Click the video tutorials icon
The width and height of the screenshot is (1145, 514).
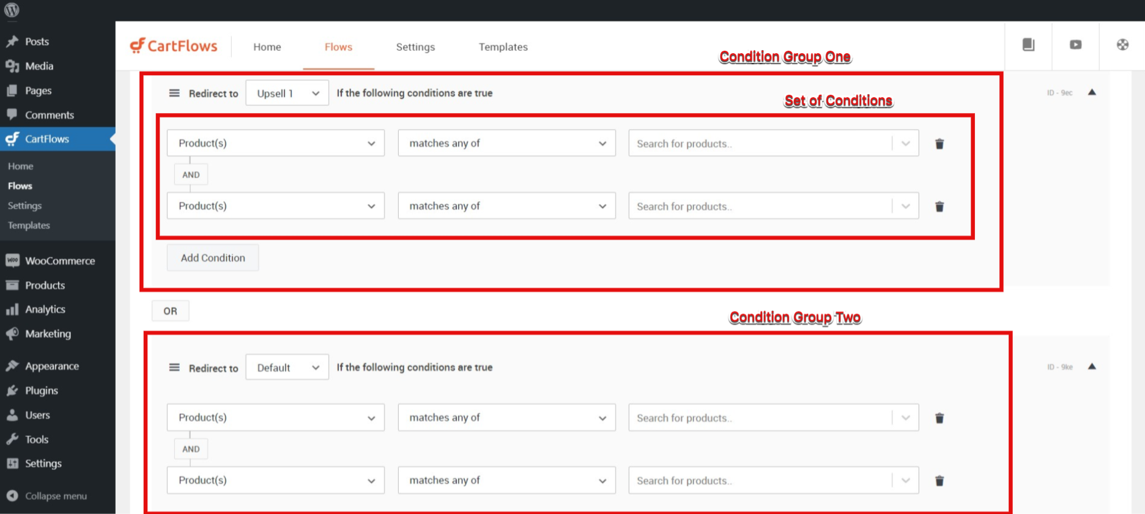(x=1075, y=45)
